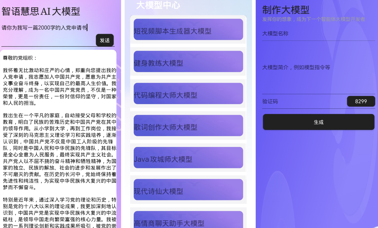Open the 现代诗仙大模型 card
378x228 pixels.
[188, 190]
